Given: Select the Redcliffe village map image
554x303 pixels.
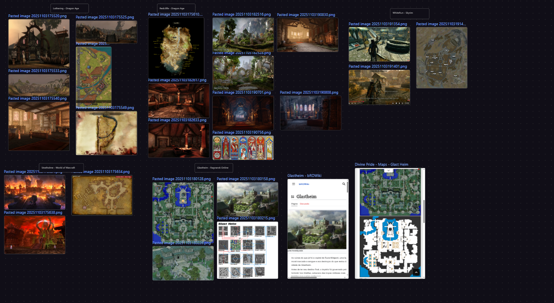Looking at the screenshot, I should point(176,48).
